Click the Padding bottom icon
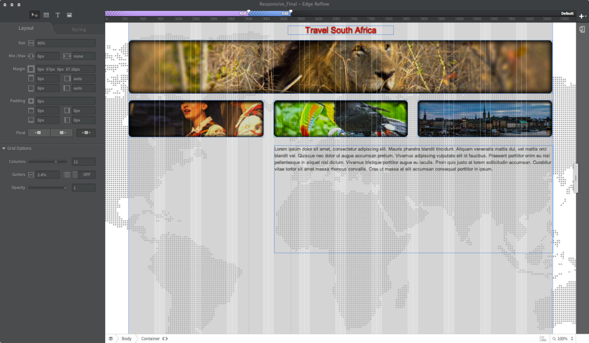This screenshot has width=589, height=343. [31, 120]
